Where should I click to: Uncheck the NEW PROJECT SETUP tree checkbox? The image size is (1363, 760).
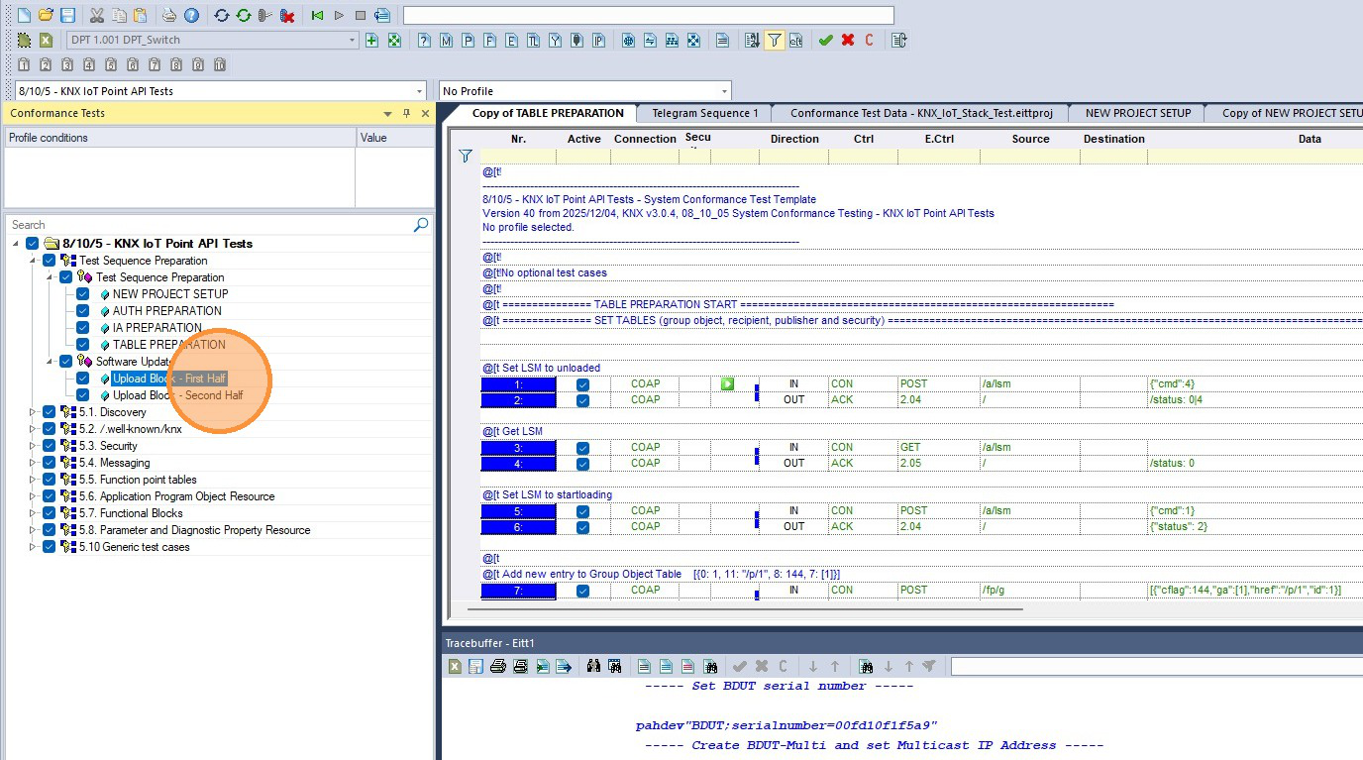83,294
